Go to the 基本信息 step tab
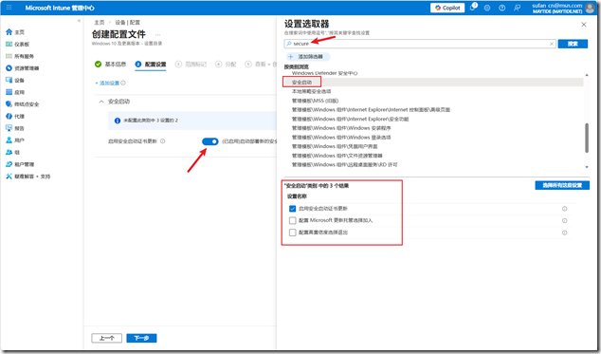This screenshot has height=354, width=601. [110, 65]
